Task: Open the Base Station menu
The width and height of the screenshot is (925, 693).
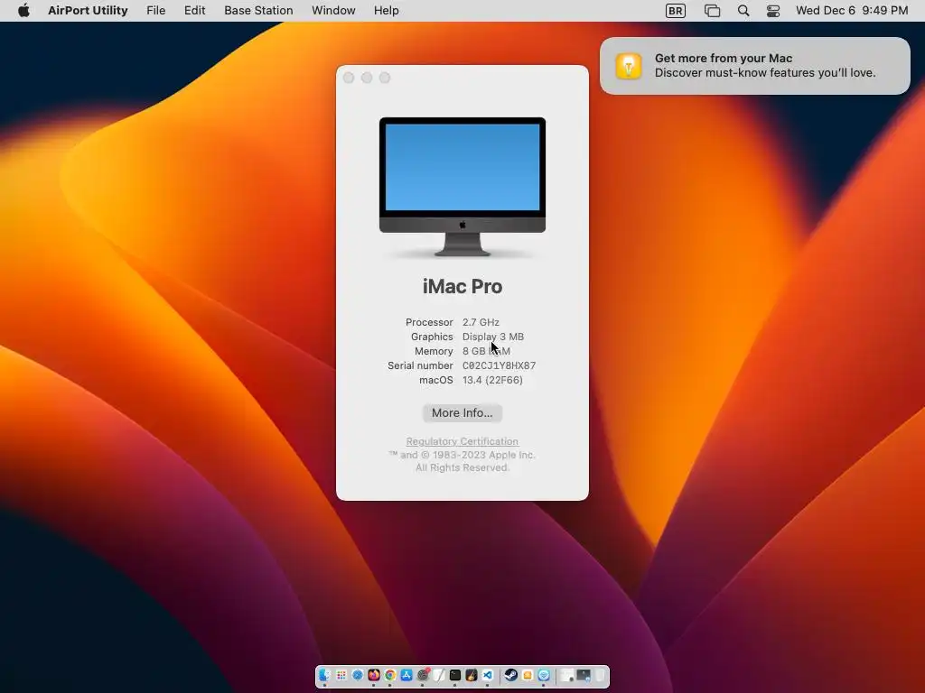Action: [x=258, y=10]
